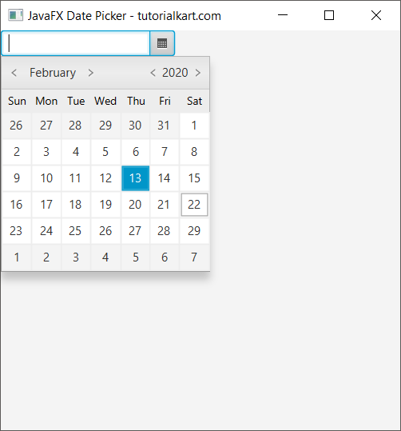The height and width of the screenshot is (431, 401).
Task: Click the calendar icon button
Action: click(162, 43)
